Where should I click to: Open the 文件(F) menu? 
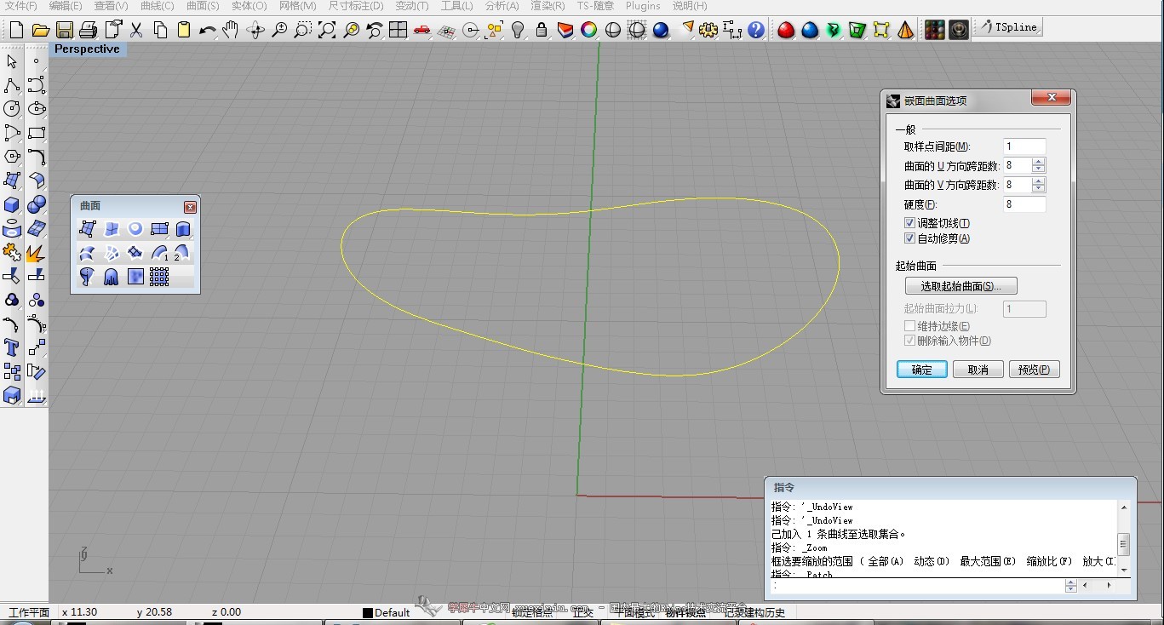click(x=21, y=6)
